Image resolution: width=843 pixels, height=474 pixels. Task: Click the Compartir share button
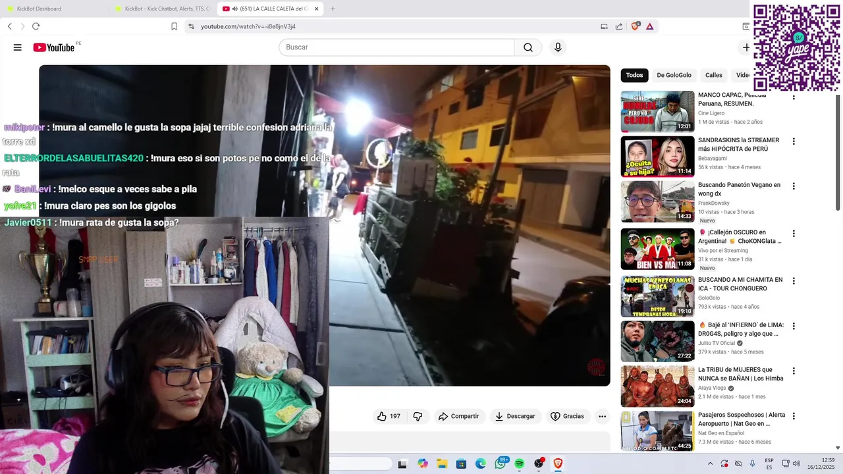(459, 416)
